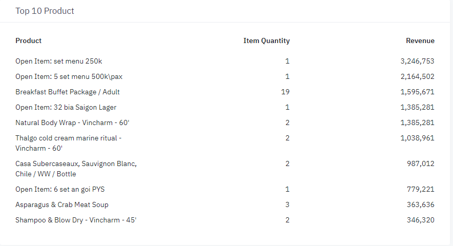This screenshot has width=453, height=246.
Task: Click the Top 10 Product heading
Action: pos(45,11)
